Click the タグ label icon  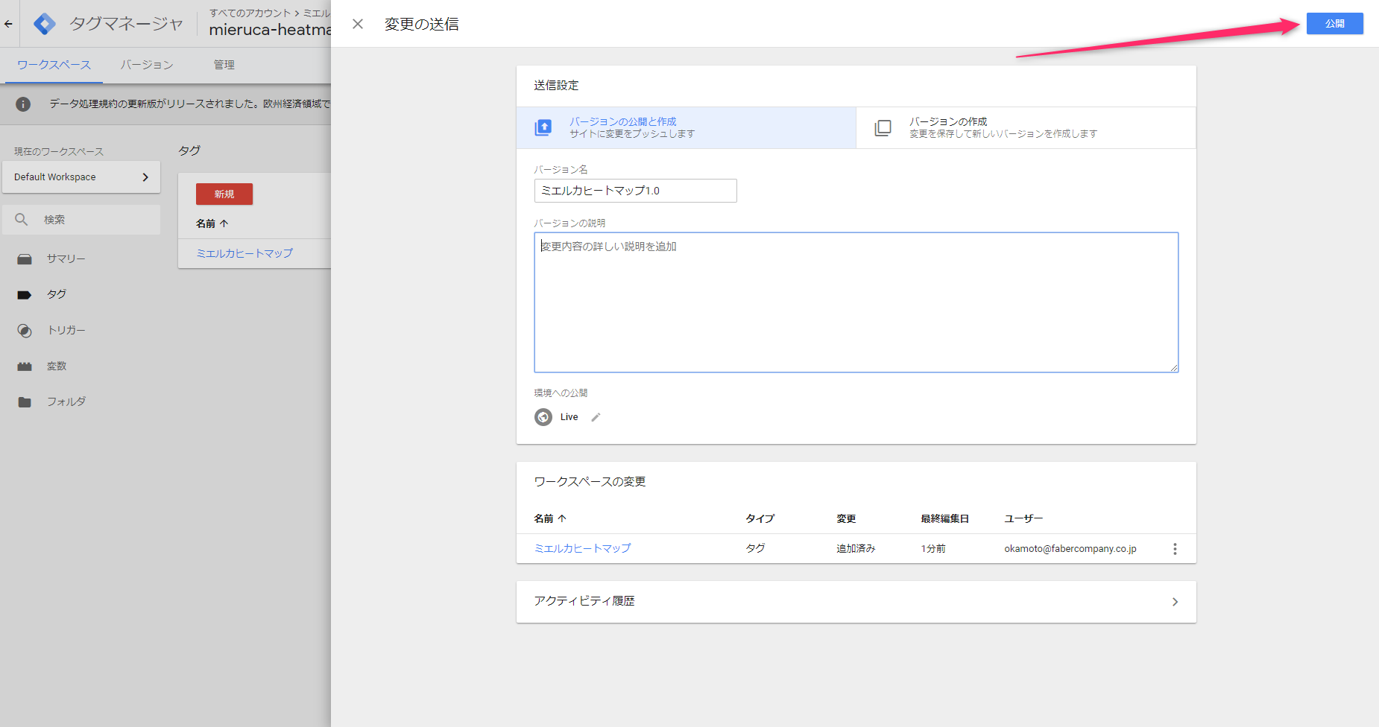25,295
